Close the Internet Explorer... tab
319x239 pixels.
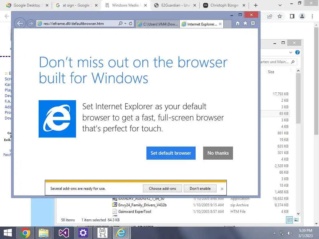[x=220, y=24]
